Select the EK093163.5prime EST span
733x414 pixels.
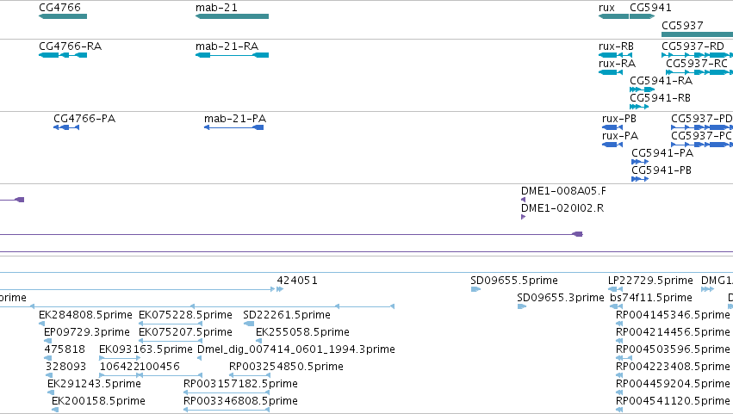[x=120, y=358]
